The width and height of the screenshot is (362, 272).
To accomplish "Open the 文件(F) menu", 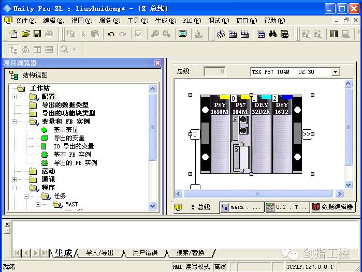I will 26,21.
